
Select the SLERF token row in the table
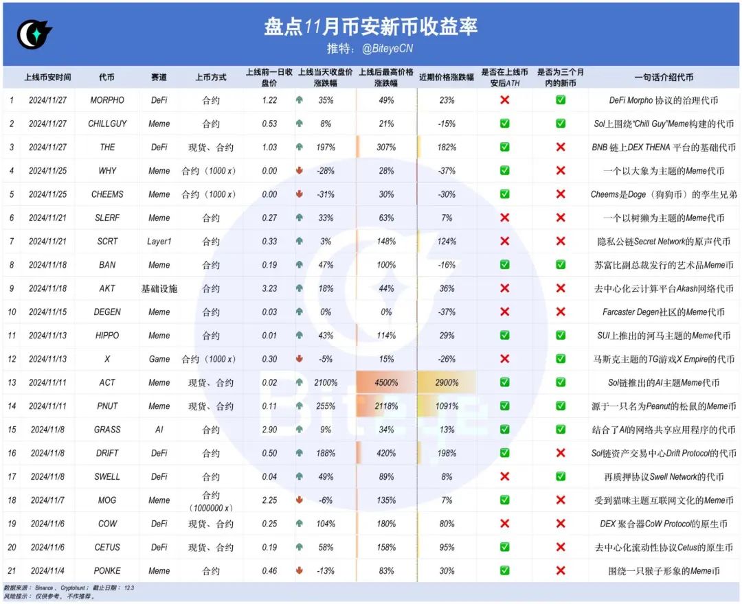pyautogui.click(x=106, y=218)
